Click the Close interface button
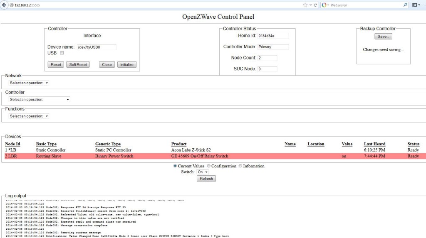The image size is (426, 238). click(x=107, y=65)
